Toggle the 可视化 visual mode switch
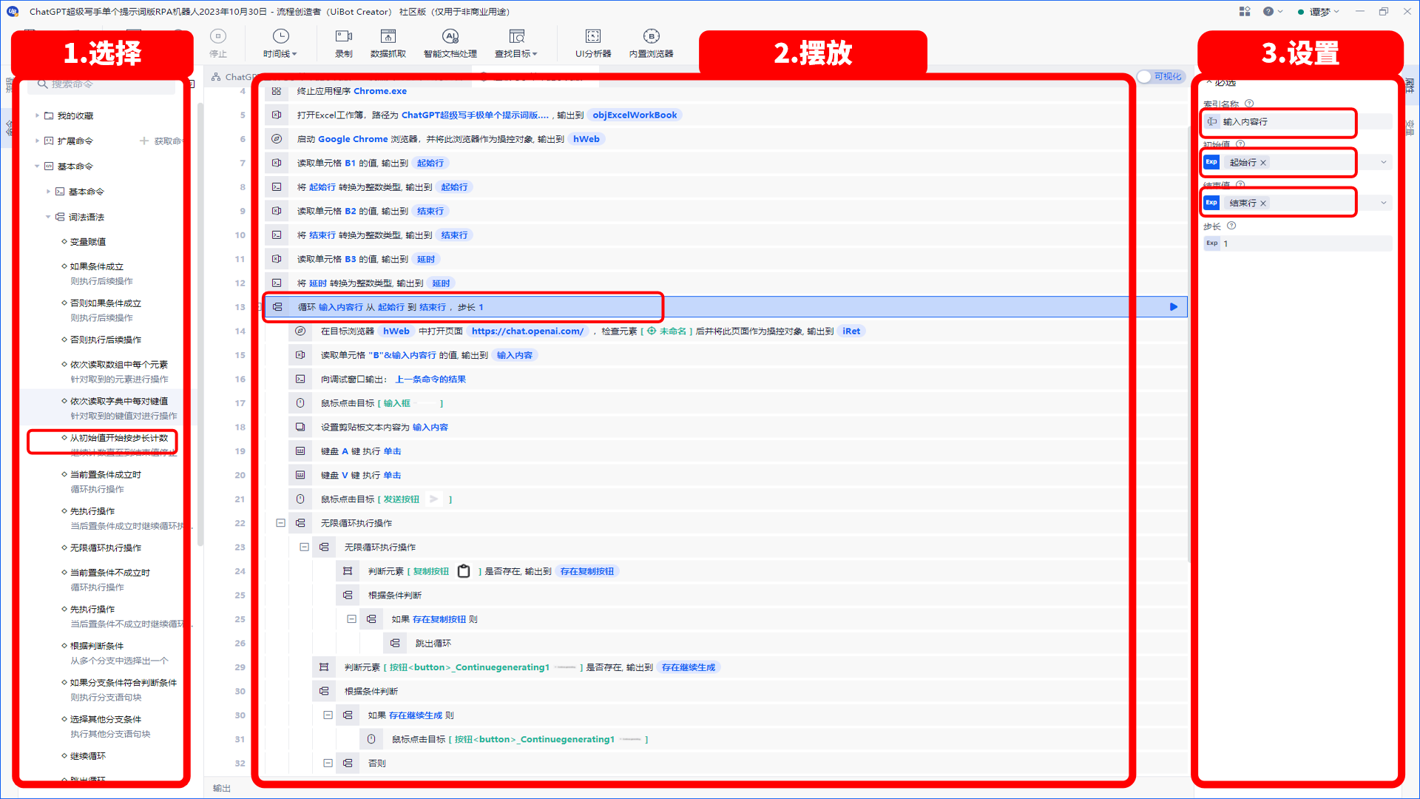This screenshot has height=799, width=1420. click(1160, 77)
